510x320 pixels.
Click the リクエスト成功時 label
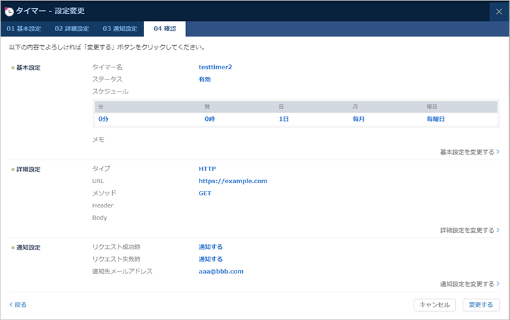(x=116, y=247)
